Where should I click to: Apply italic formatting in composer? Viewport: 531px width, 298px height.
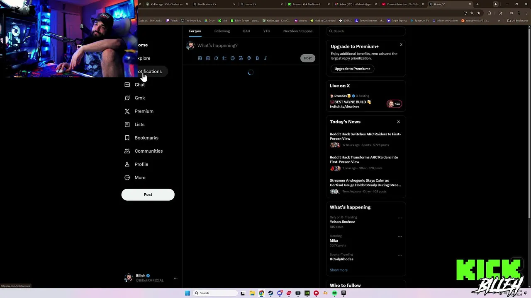[265, 58]
